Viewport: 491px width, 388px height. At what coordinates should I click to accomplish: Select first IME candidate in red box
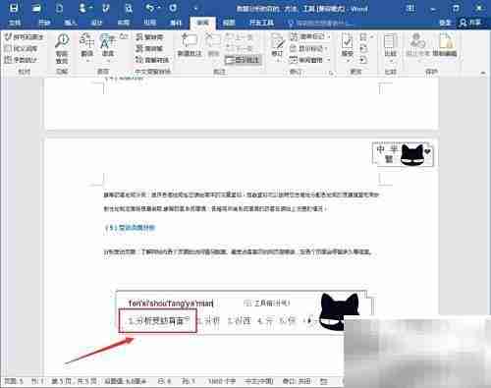[158, 321]
